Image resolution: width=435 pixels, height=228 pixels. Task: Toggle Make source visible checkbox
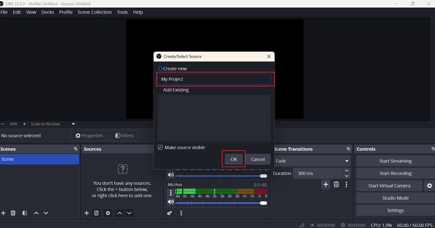point(160,147)
